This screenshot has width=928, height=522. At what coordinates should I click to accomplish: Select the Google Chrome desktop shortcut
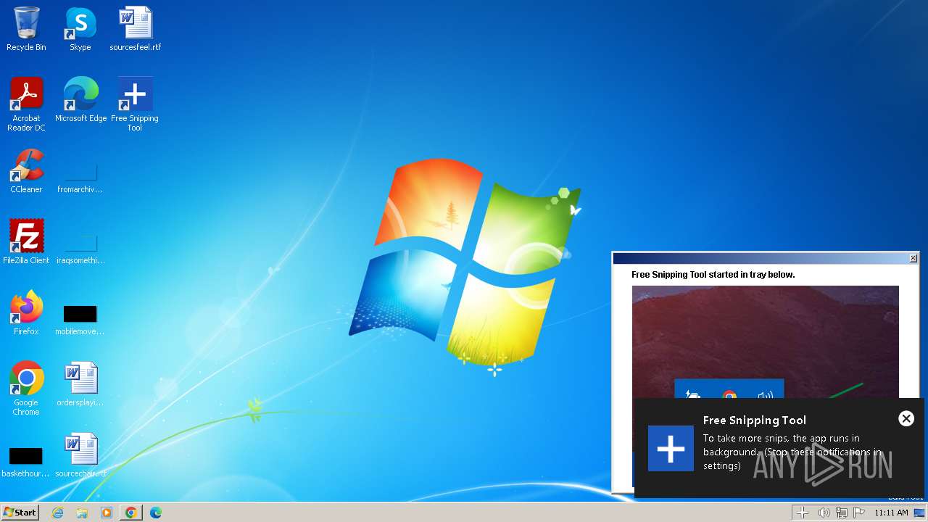tap(26, 389)
